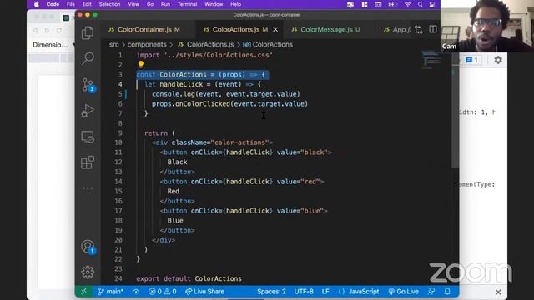Screen dimensions: 534x300
Task: Open changes compare icon in editor toolbar
Action: (419, 30)
